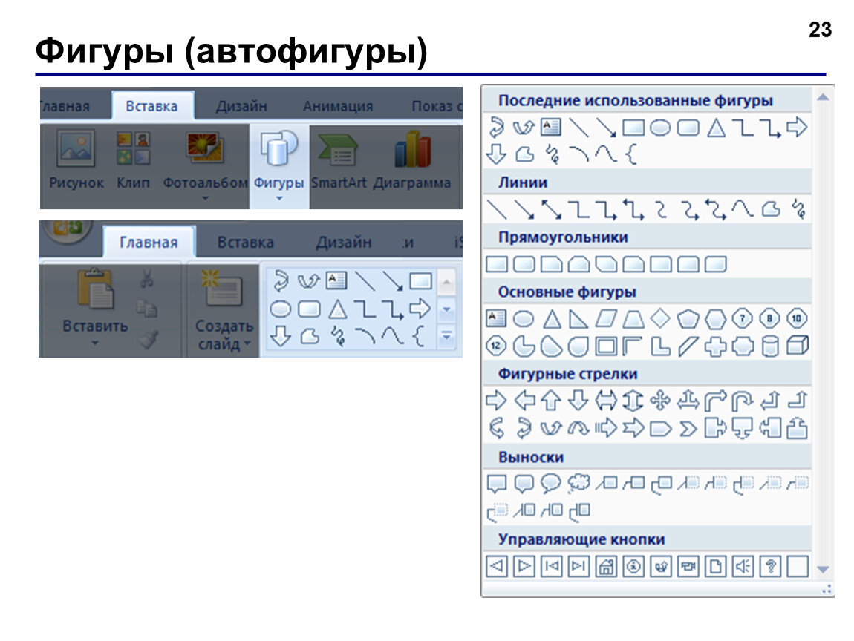The height and width of the screenshot is (641, 854).
Task: Pick the text box shape under Основные фигуры
Action: click(495, 318)
